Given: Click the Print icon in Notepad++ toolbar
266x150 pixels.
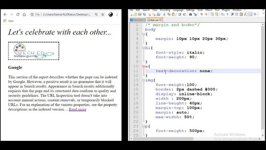Looking at the screenshot, I should pyautogui.click(x=158, y=15).
